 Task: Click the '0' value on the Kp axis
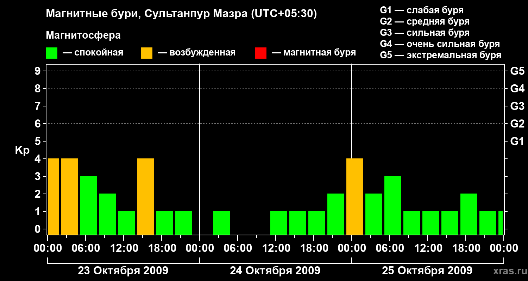click(38, 229)
